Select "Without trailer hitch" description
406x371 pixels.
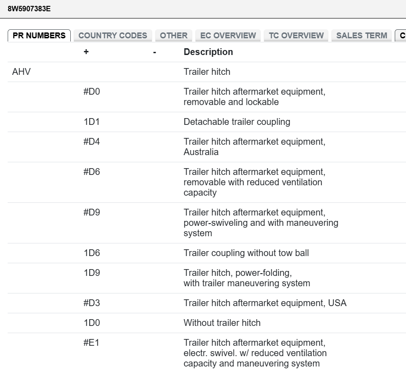222,323
